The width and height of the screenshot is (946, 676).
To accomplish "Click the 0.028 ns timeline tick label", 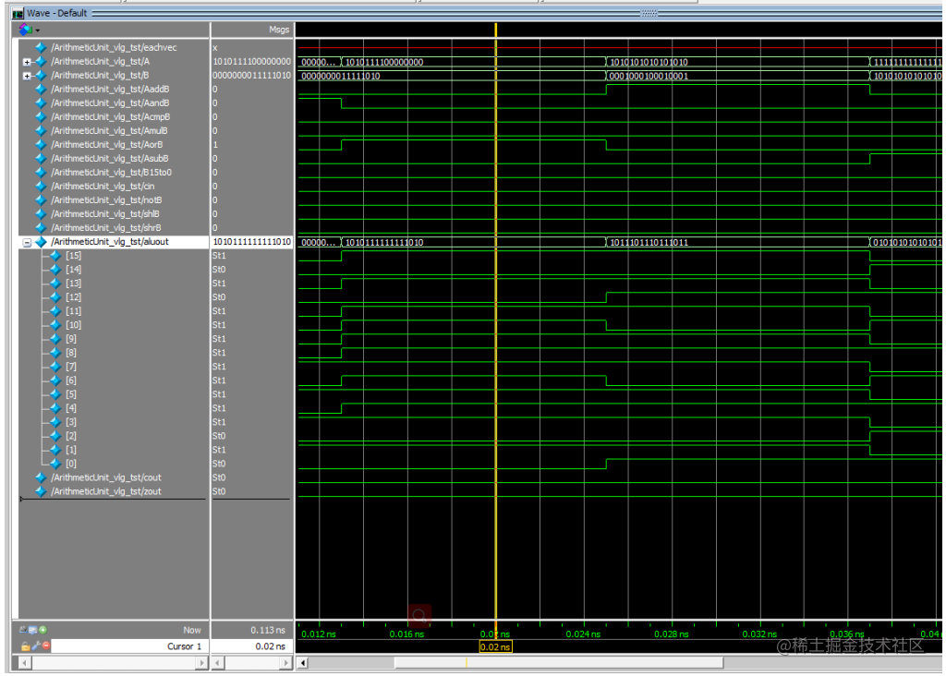I will tap(672, 634).
